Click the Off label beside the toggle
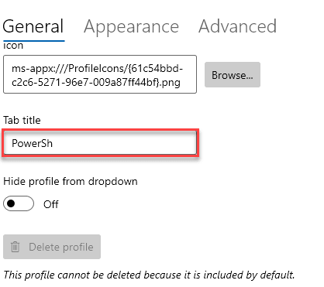 [50, 204]
